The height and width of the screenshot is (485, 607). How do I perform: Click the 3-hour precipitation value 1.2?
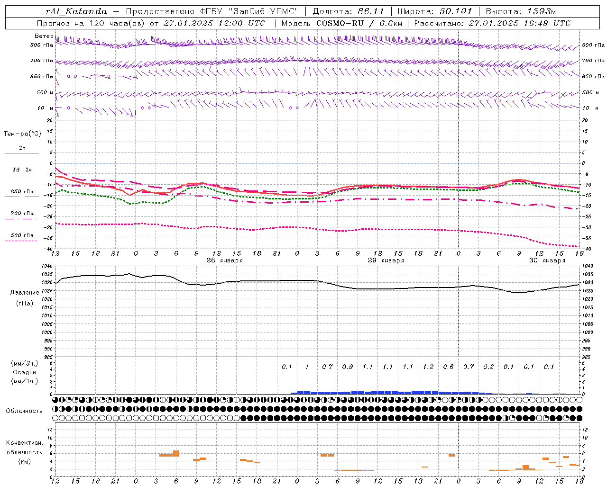(428, 367)
